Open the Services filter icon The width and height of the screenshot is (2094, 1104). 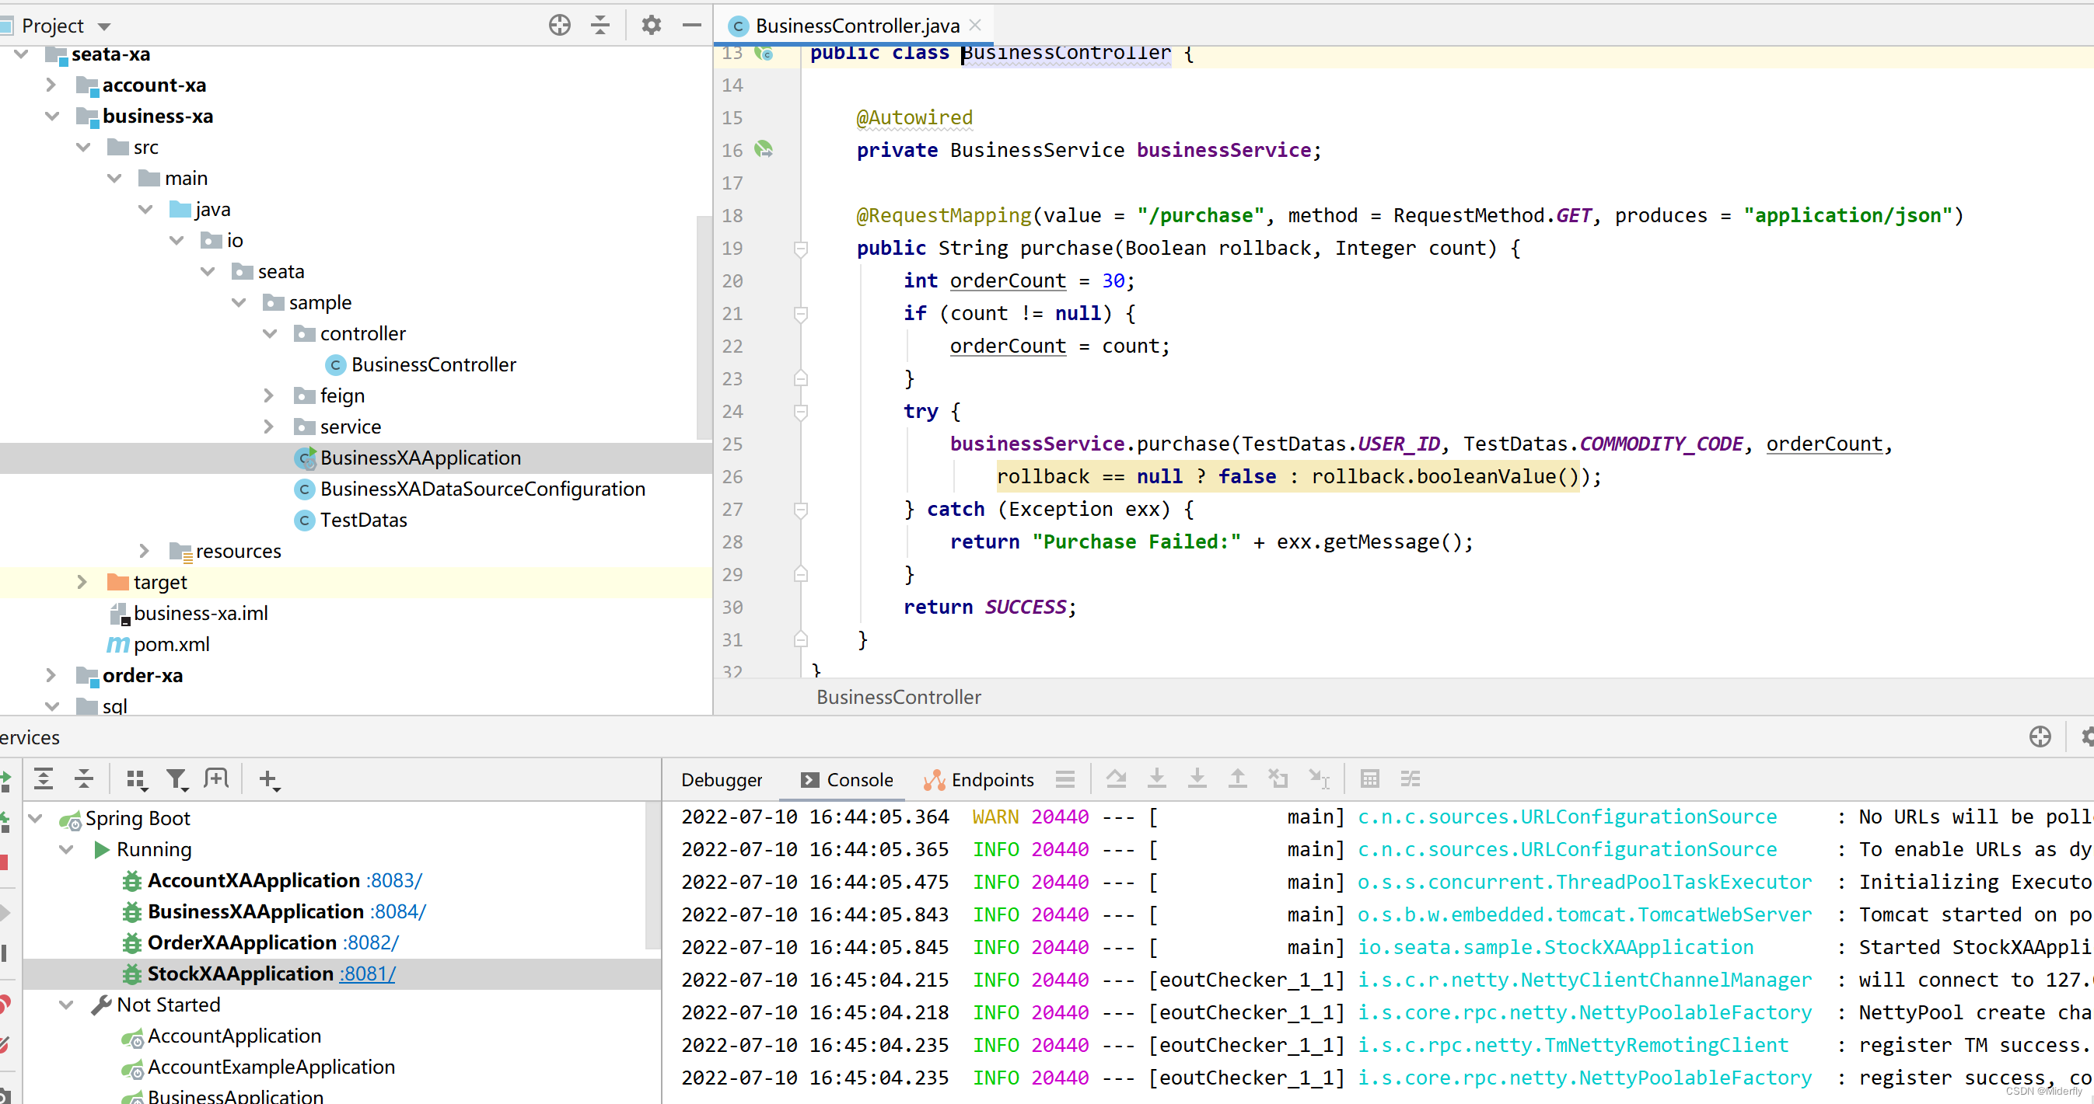(177, 780)
